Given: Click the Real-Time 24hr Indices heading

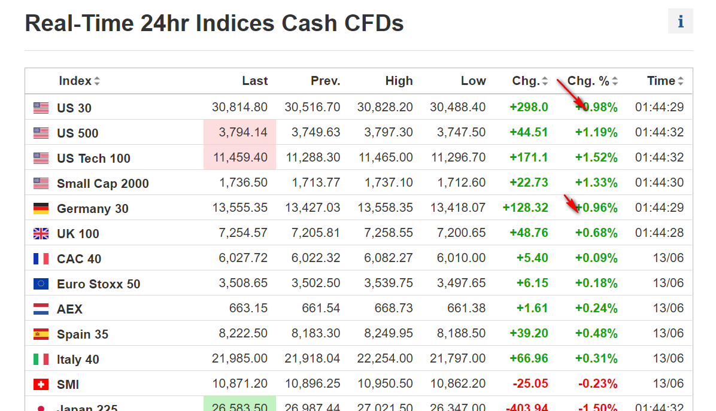Looking at the screenshot, I should (x=214, y=23).
